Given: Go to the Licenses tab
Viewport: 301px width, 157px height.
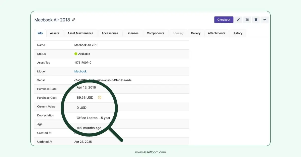Looking at the screenshot, I should [132, 33].
